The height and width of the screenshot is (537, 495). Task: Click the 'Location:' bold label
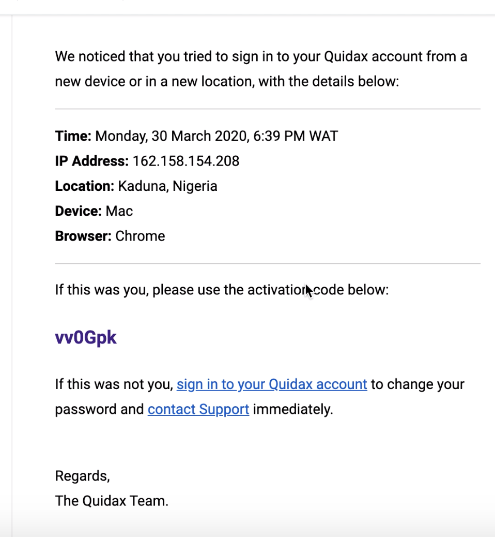[x=85, y=186]
